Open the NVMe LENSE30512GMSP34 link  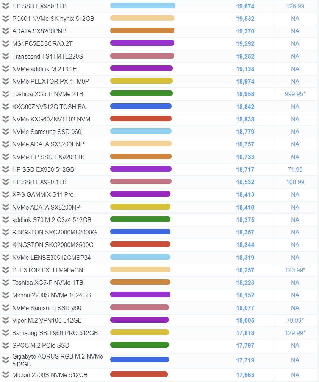(52, 258)
